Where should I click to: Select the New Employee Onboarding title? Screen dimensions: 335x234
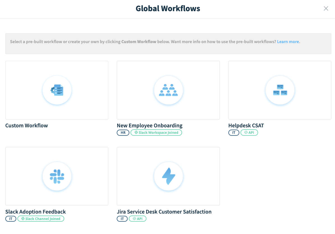[x=150, y=125]
